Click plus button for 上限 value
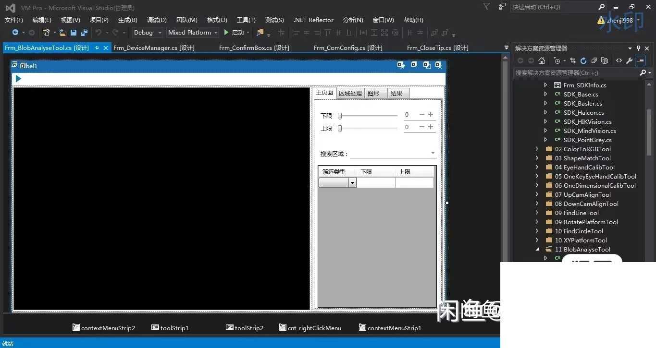656x348 pixels. coord(431,127)
